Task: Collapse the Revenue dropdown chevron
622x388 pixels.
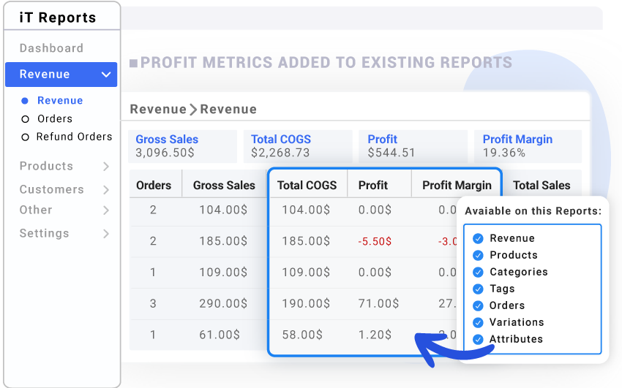Action: click(x=106, y=75)
